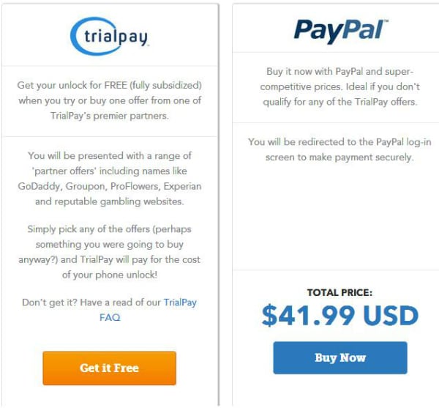Click 'reputable gambling websites' text
Viewport: 439px width, 408px height.
119,201
